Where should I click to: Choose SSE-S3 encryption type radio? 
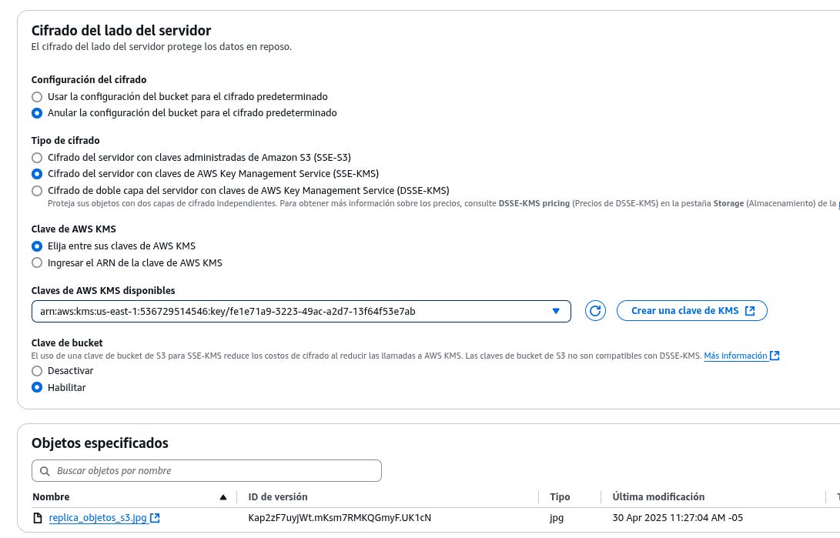[x=37, y=158]
